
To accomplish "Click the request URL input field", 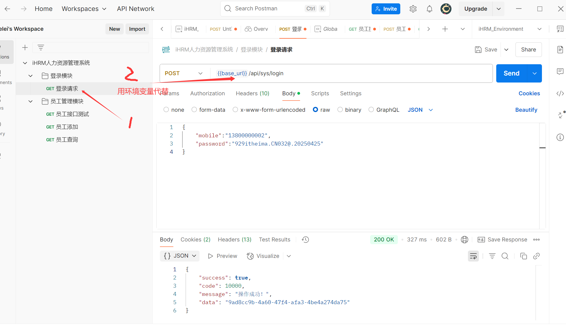I will 351,73.
